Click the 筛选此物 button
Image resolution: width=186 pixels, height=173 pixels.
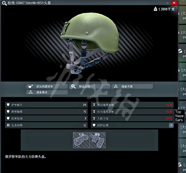pos(89,86)
